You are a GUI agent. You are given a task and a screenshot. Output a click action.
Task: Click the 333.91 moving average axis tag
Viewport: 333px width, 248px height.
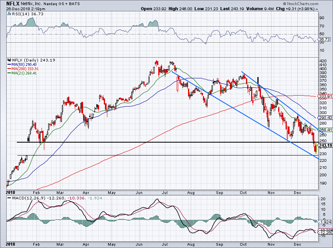click(325, 96)
